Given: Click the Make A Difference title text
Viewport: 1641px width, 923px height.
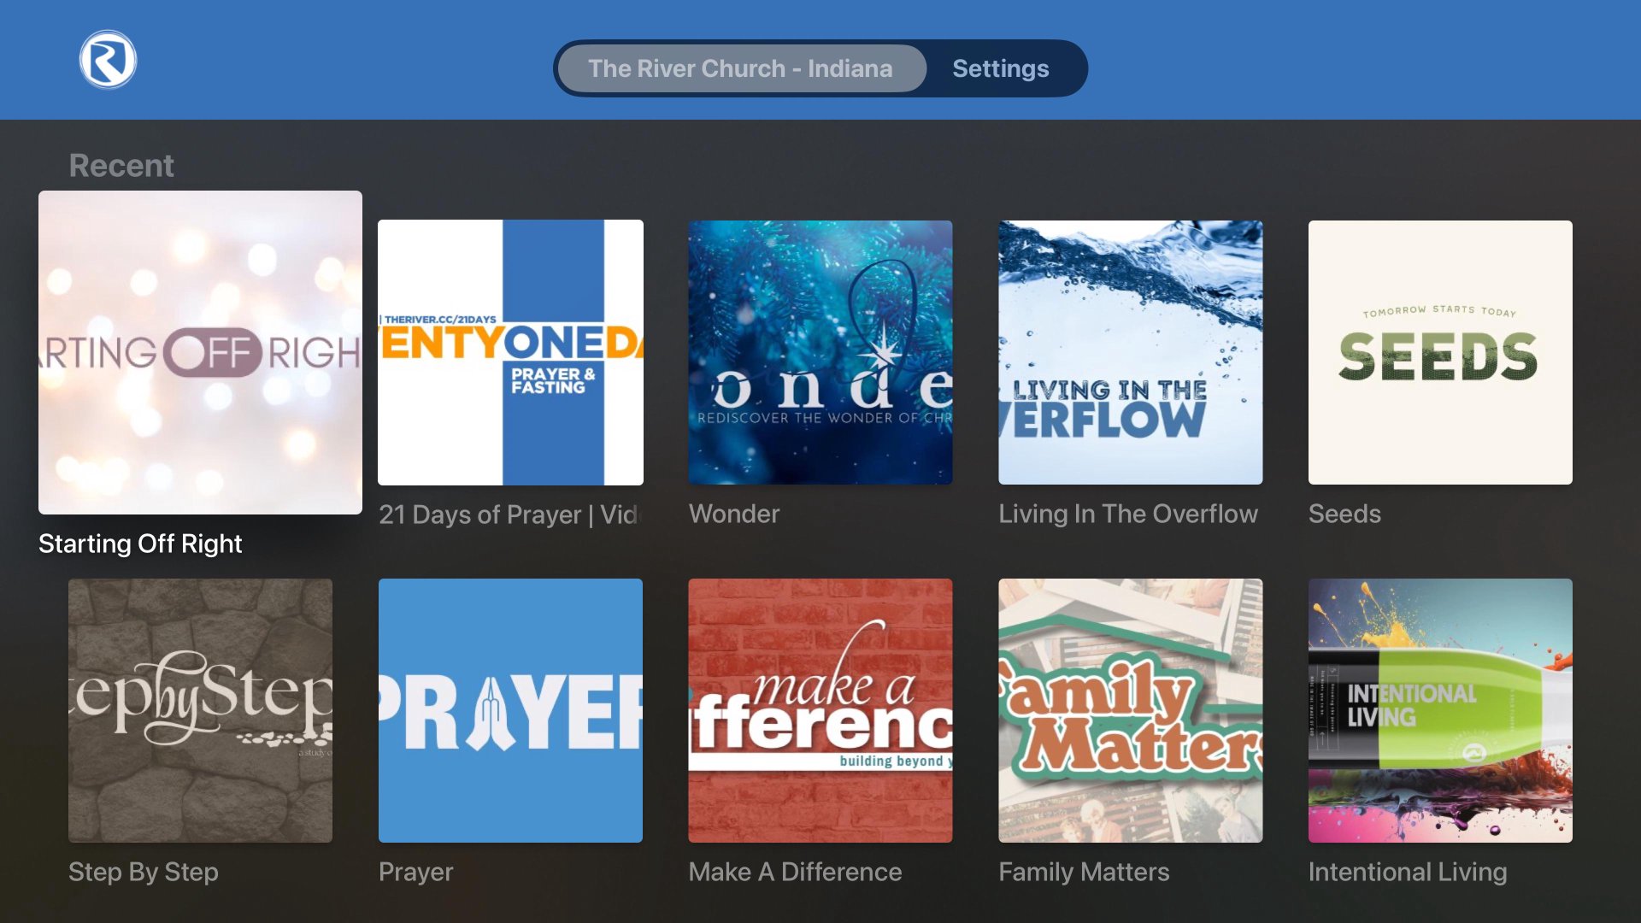Looking at the screenshot, I should click(795, 872).
